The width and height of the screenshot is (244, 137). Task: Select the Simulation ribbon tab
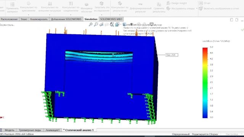coord(91,19)
